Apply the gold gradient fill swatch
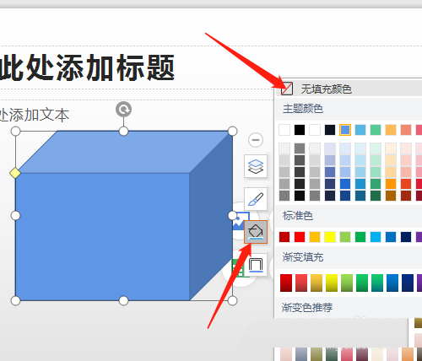 coord(316,283)
